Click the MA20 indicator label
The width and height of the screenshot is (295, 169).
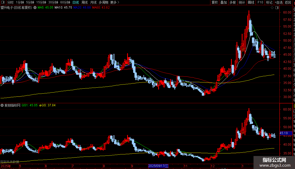point(82,8)
